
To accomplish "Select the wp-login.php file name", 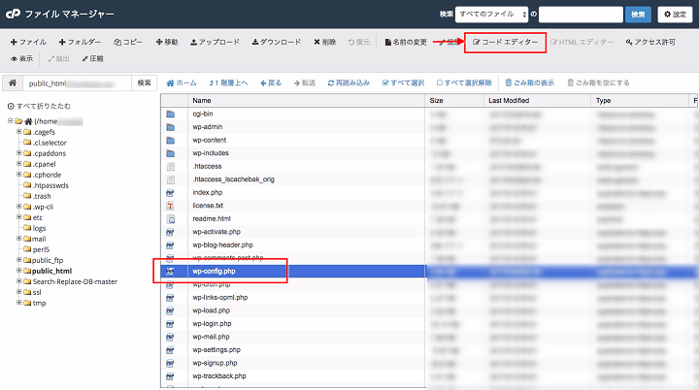I will pos(212,324).
